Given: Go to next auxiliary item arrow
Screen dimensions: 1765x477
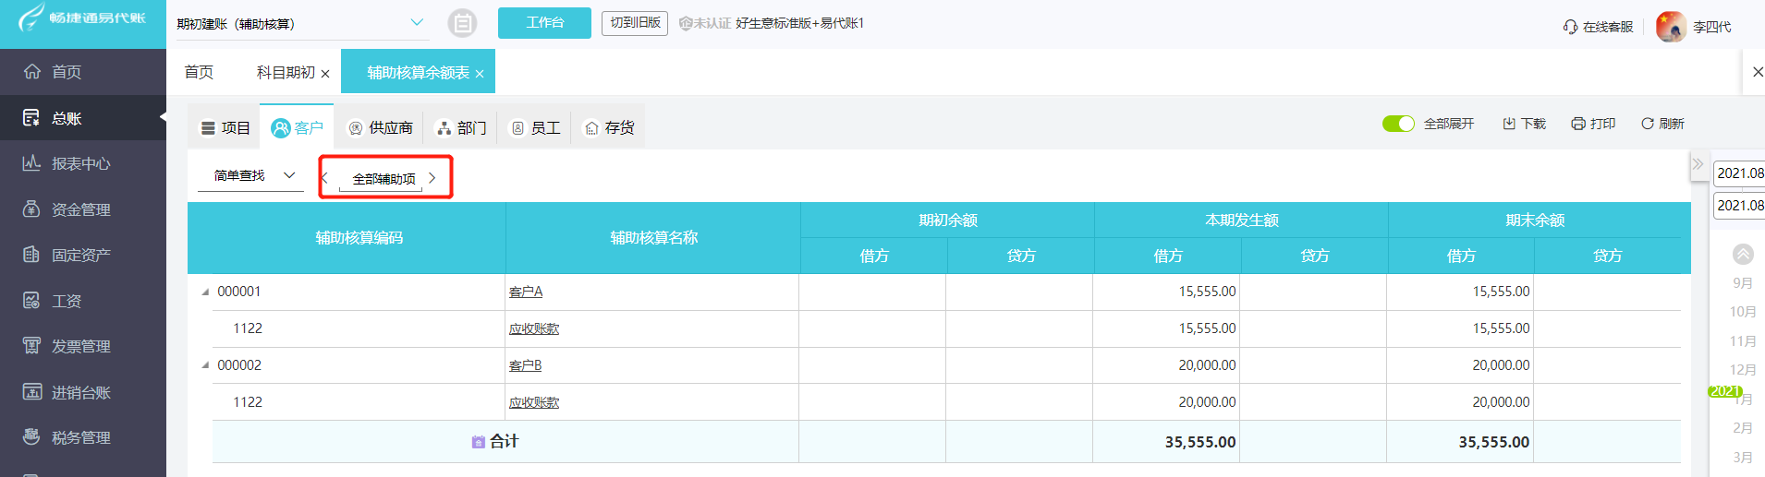Looking at the screenshot, I should point(432,178).
